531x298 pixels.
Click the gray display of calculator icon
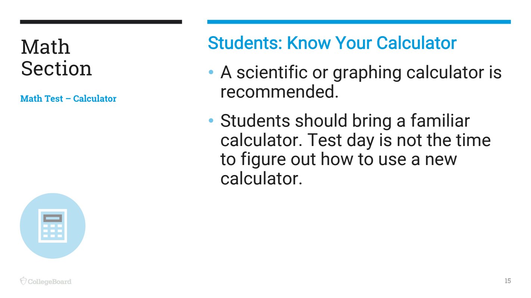pyautogui.click(x=53, y=218)
